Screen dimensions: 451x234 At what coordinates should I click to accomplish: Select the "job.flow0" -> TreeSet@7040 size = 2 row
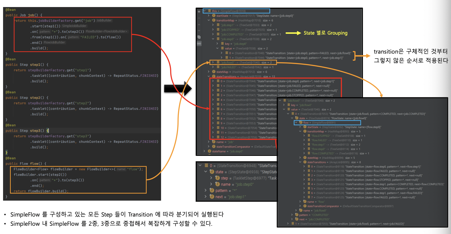point(243,62)
